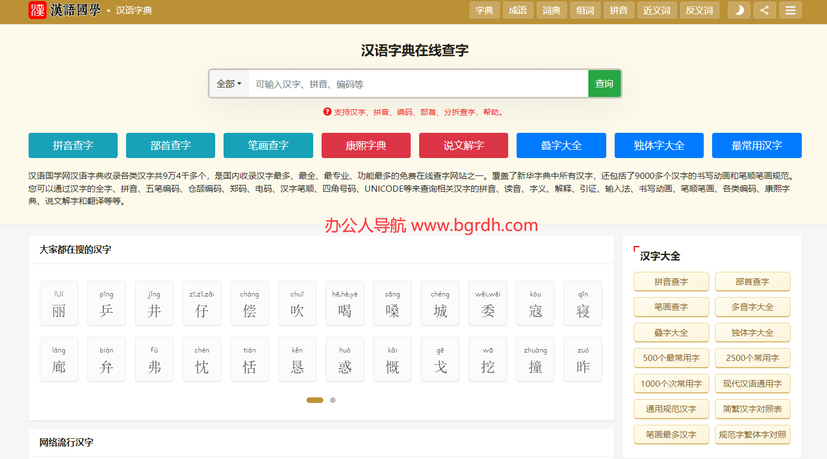
Task: Open 最常用汉字 blue button
Action: pyautogui.click(x=756, y=145)
